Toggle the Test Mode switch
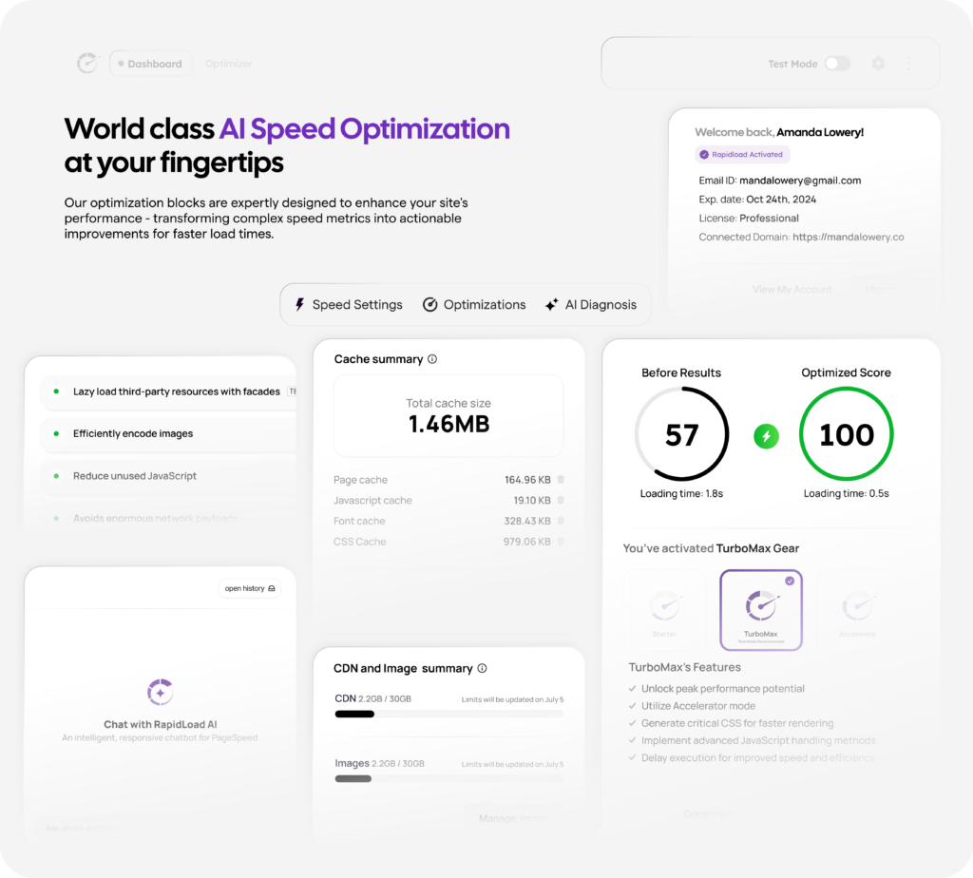Screen dimensions: 973x878 (836, 64)
